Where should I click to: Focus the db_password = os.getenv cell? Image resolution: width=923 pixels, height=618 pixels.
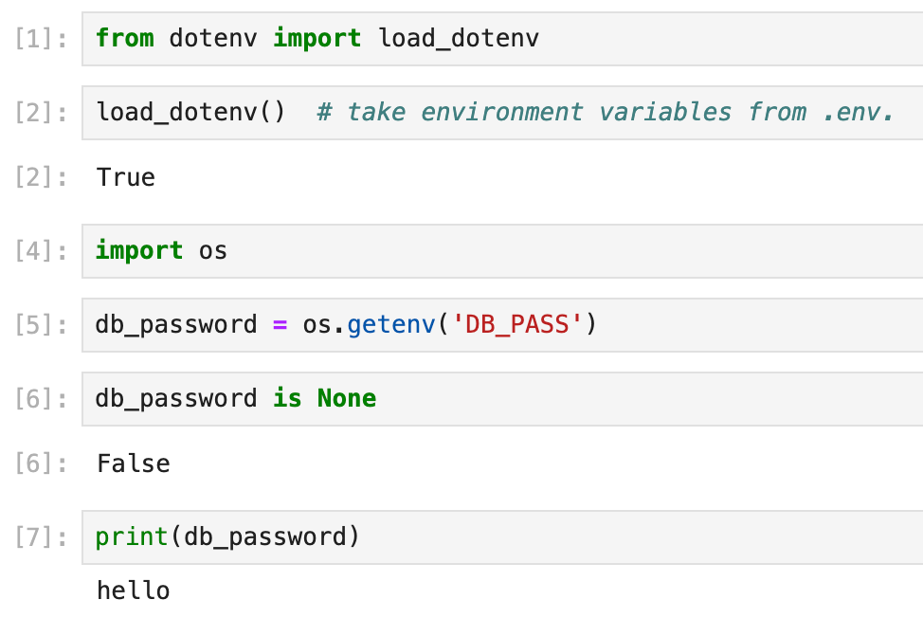(x=502, y=325)
